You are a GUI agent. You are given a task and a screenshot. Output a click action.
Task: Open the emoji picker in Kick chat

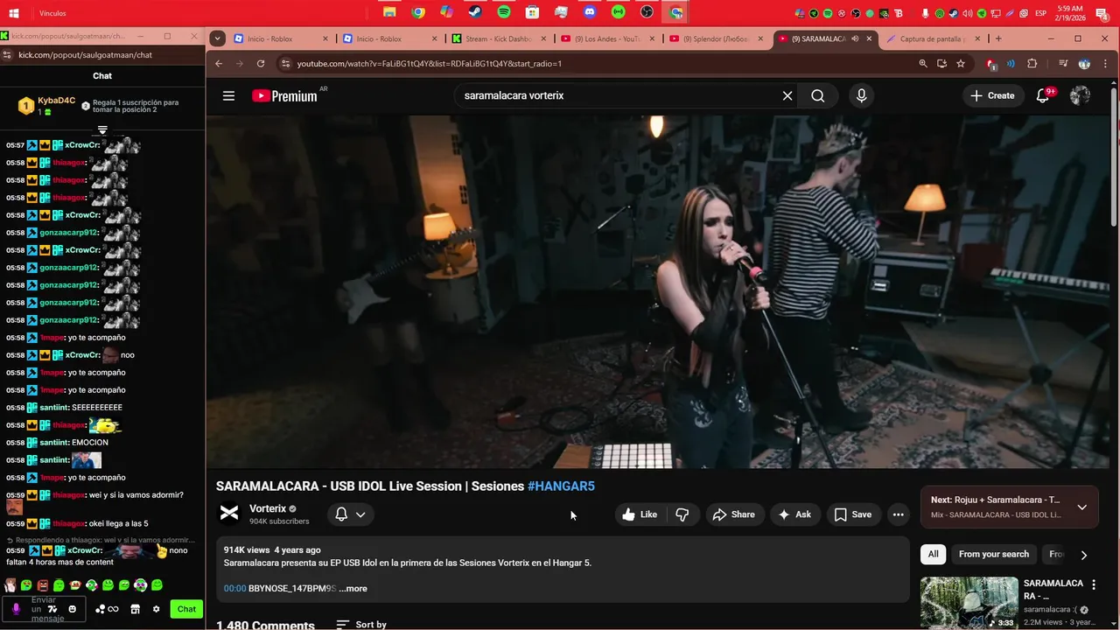coord(73,609)
